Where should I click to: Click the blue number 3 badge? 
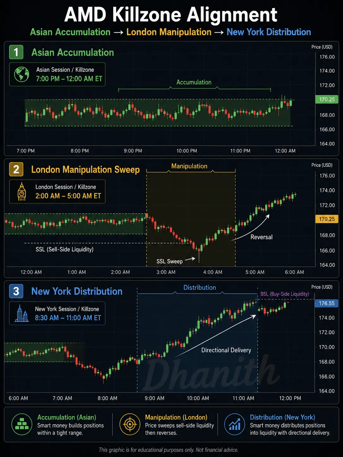tap(16, 291)
